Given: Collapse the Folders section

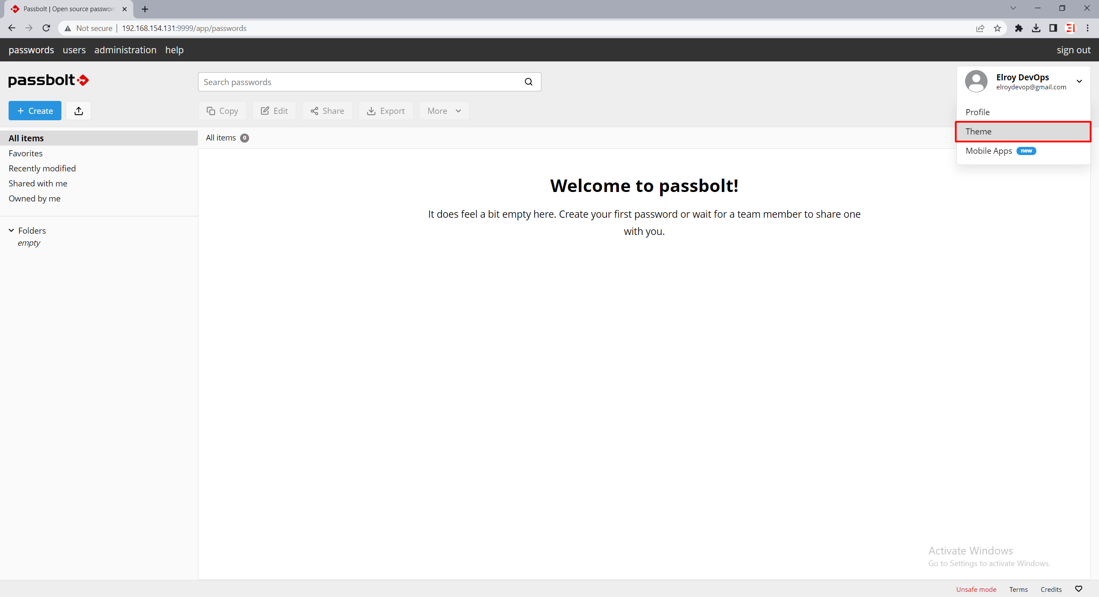Looking at the screenshot, I should click(11, 231).
